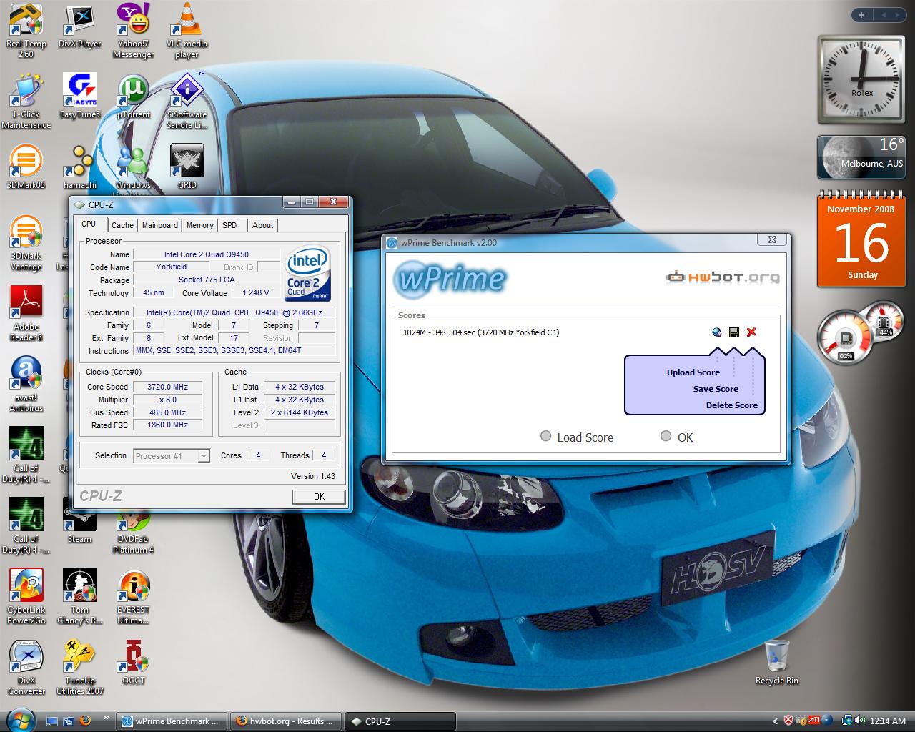Select the 1-Click Maintenance desktop icon
Screen dimensions: 915x732
click(26, 102)
